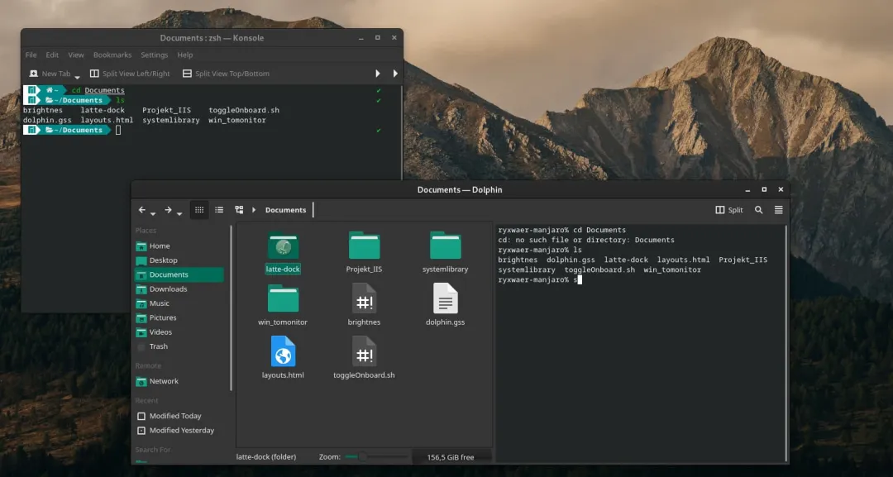
Task: Select the dolphin.gss document icon
Action: [446, 298]
